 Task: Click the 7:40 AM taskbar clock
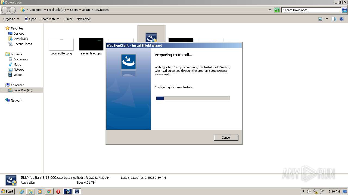[x=334, y=191]
